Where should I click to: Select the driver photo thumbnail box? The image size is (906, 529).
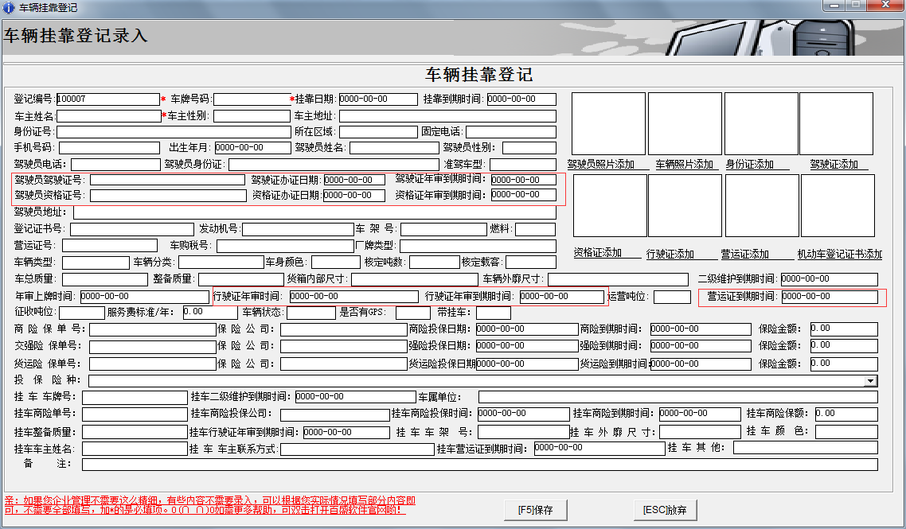[x=608, y=123]
